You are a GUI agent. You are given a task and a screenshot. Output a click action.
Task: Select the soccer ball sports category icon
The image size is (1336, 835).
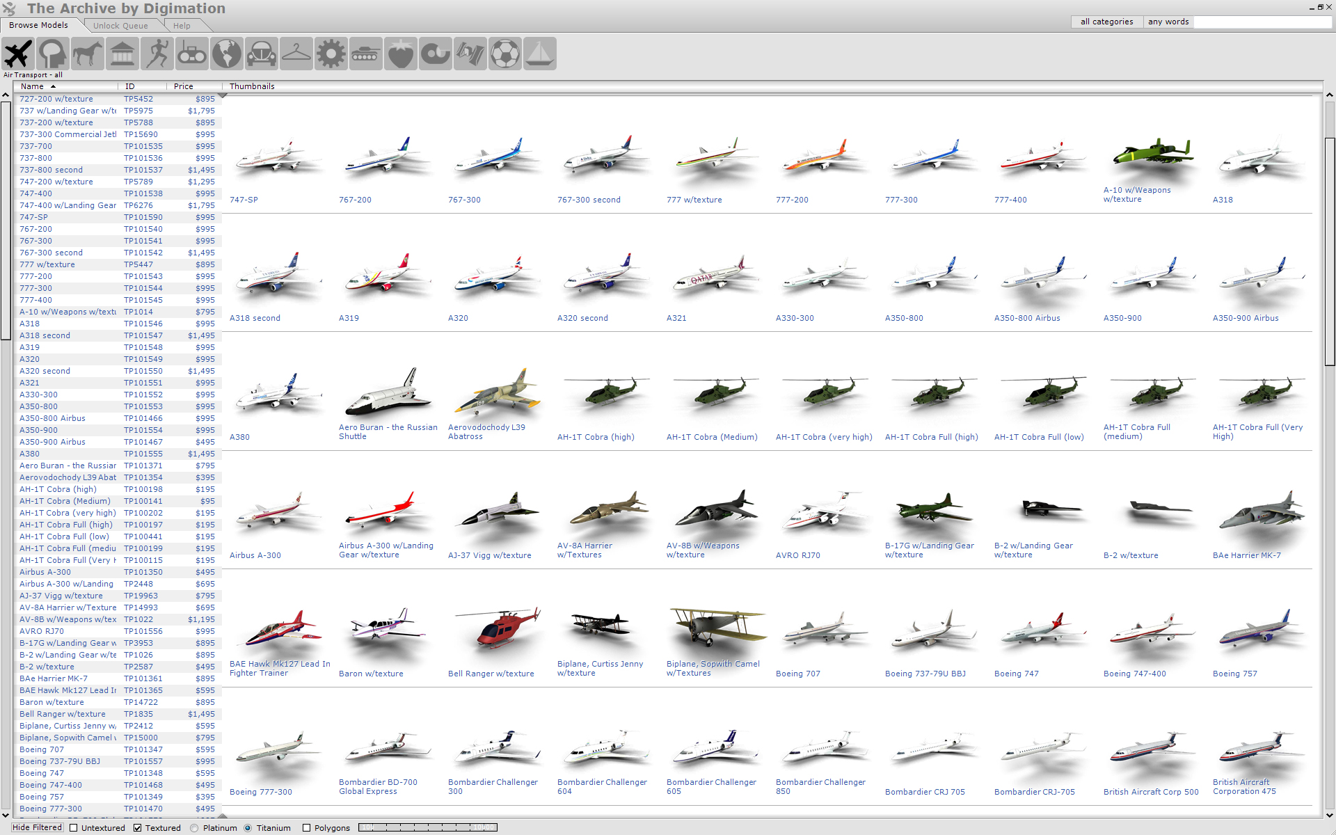504,54
